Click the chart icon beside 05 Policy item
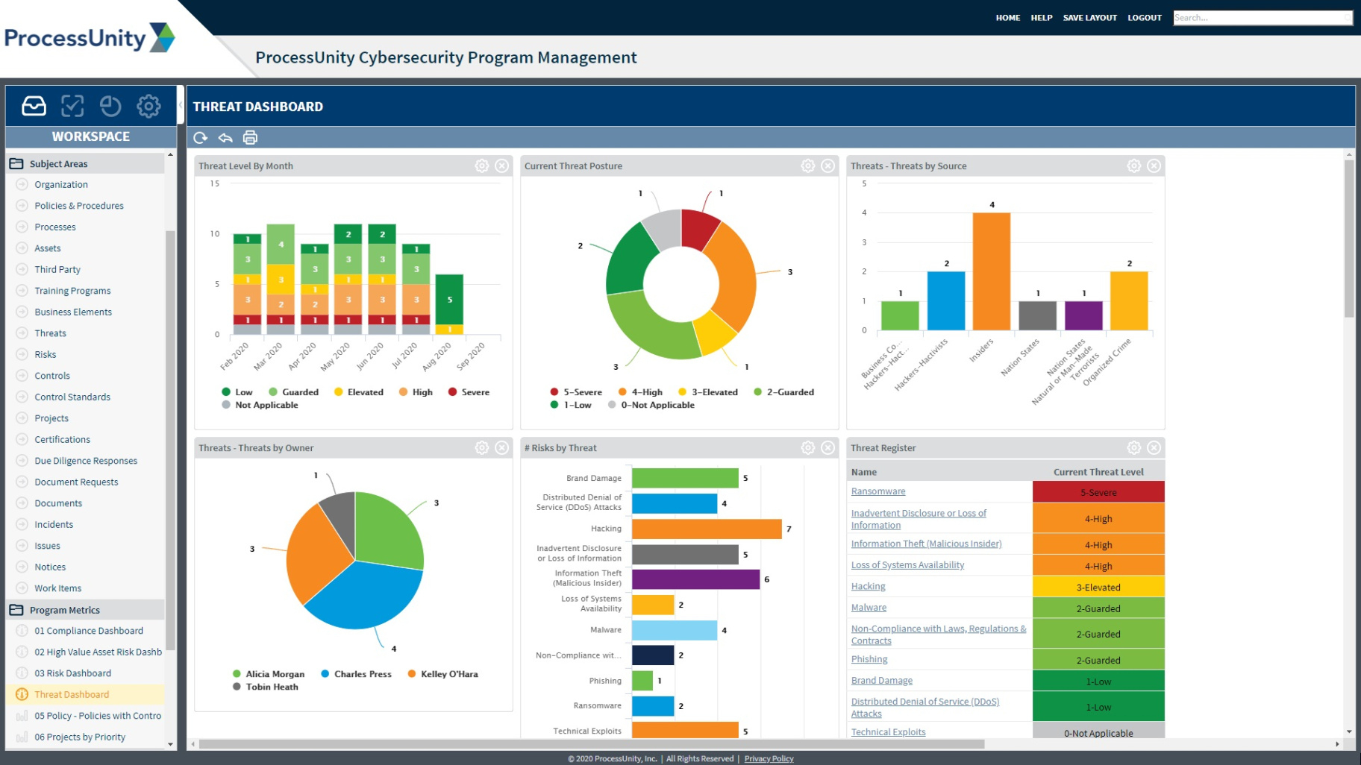The image size is (1361, 765). 22,716
